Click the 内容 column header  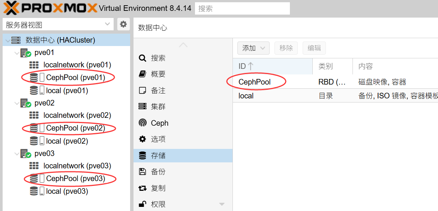pos(395,66)
